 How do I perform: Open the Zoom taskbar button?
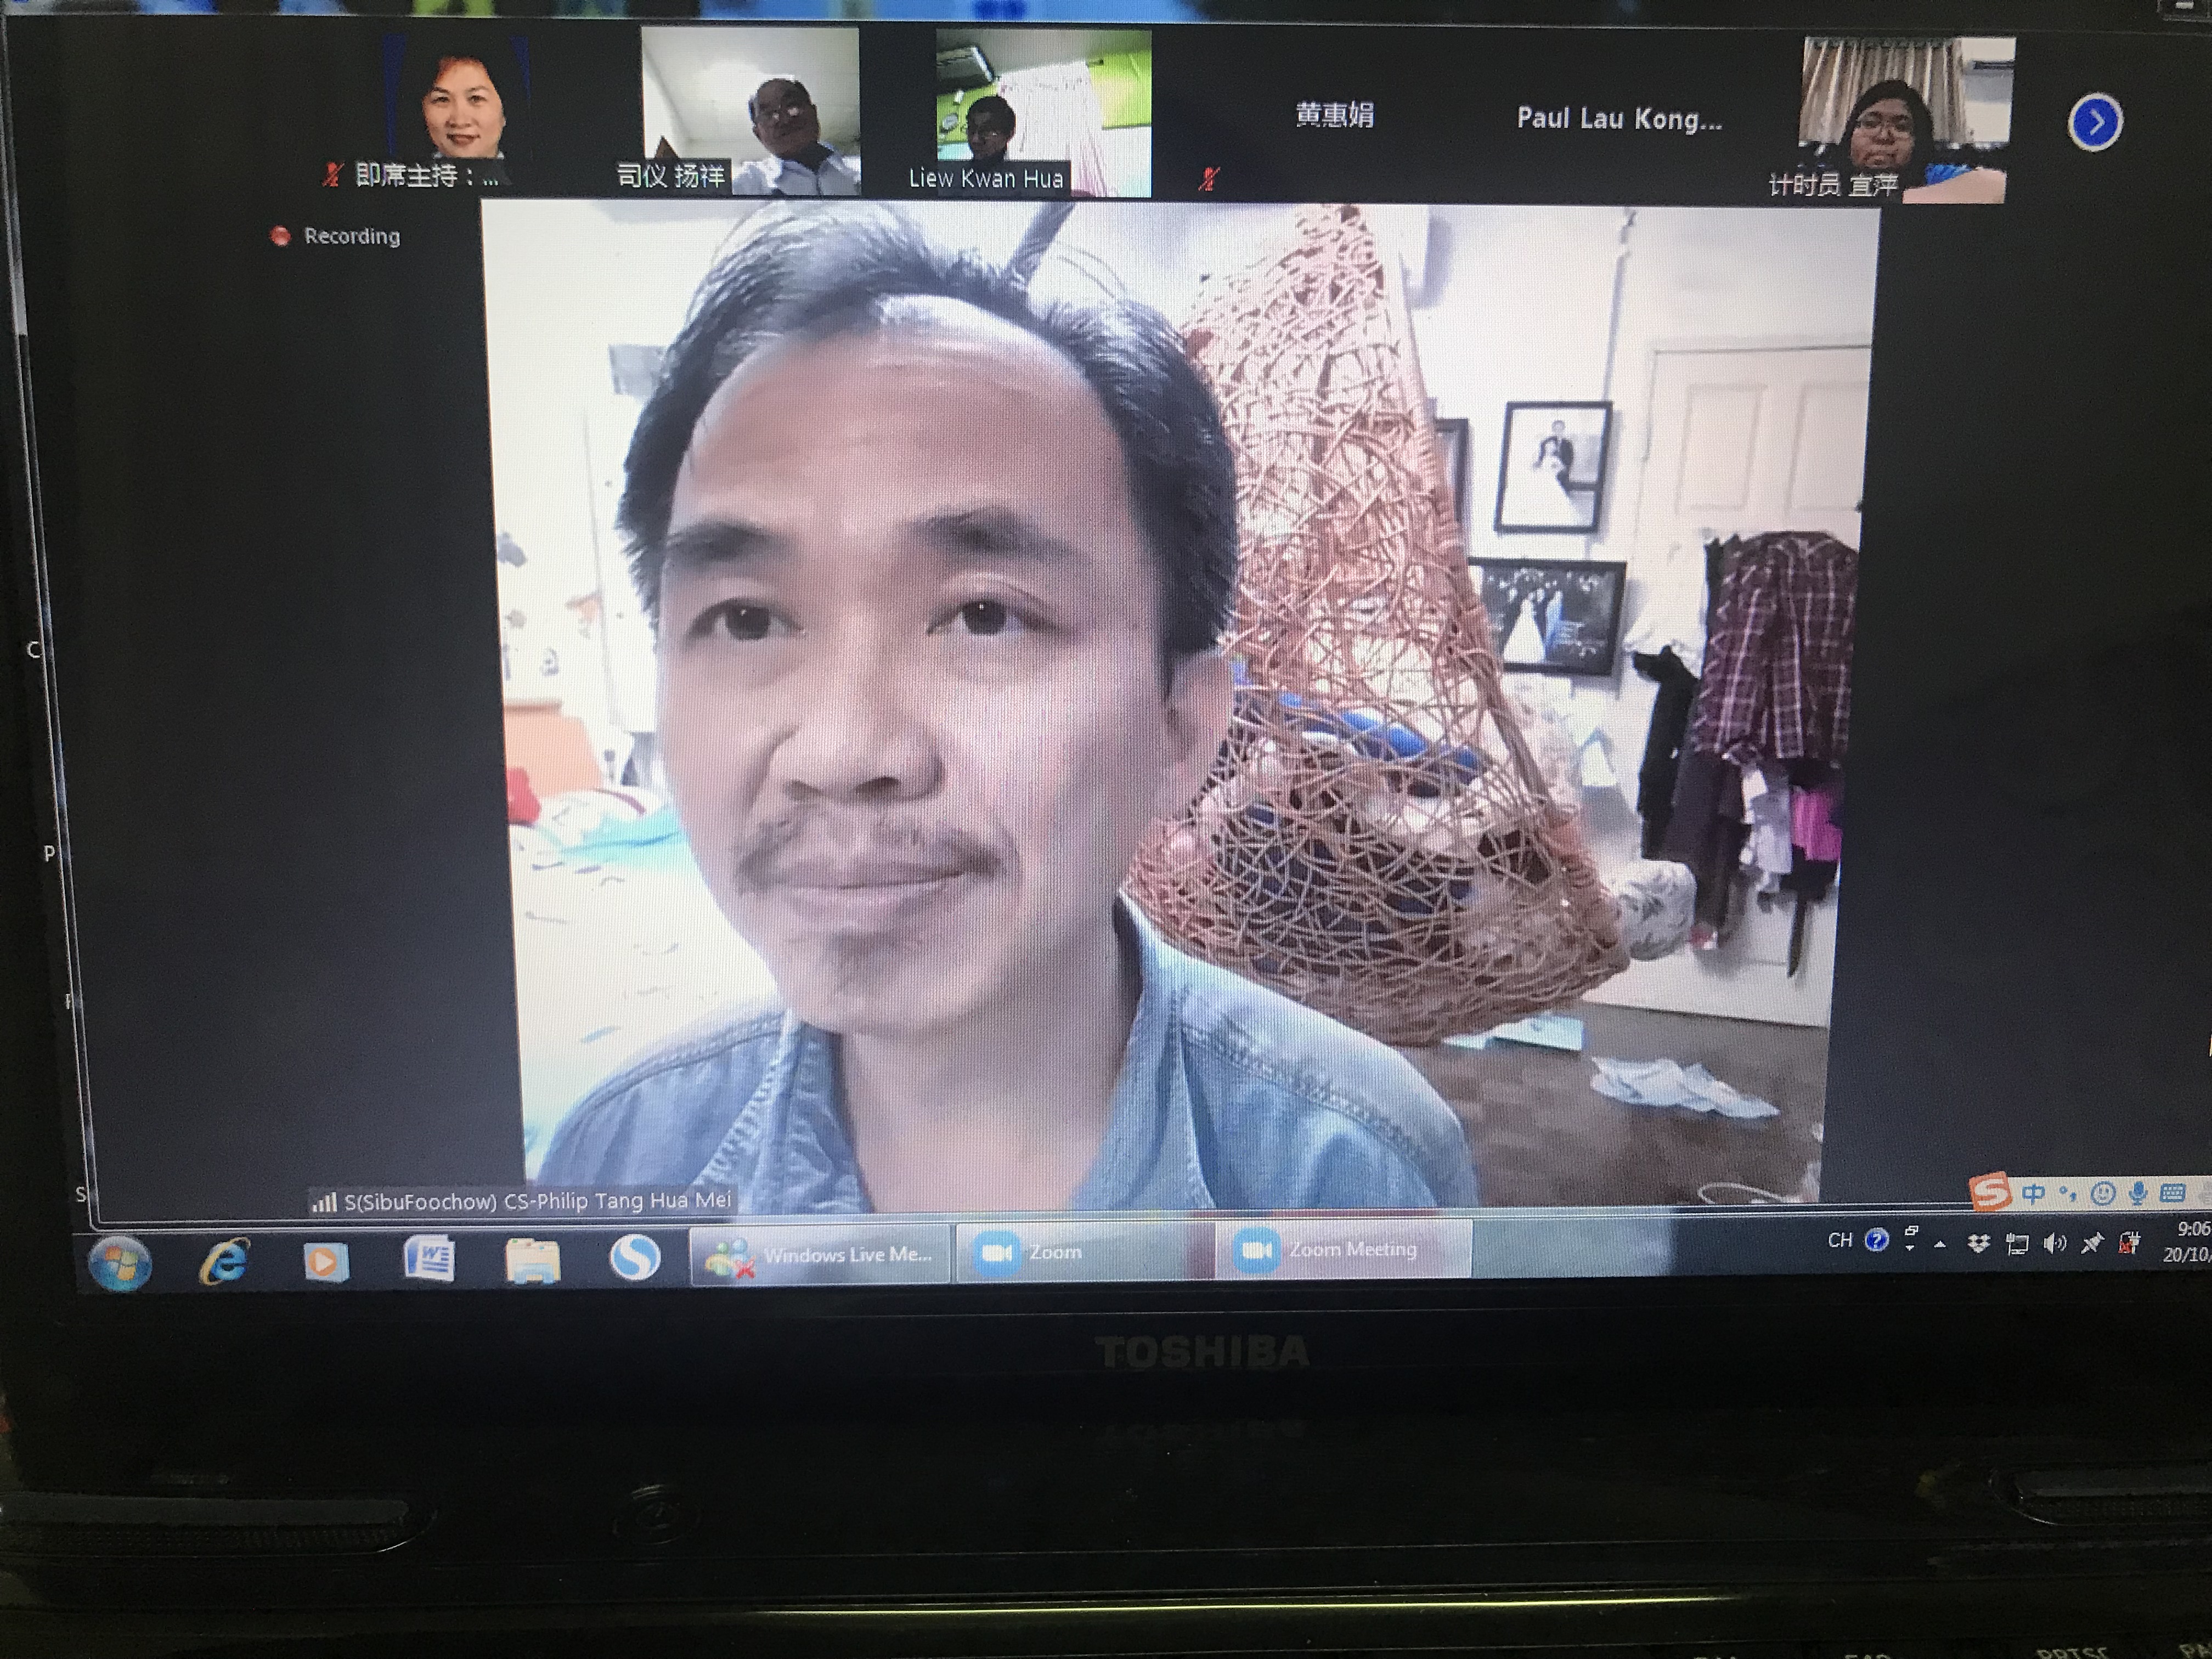click(1084, 1252)
